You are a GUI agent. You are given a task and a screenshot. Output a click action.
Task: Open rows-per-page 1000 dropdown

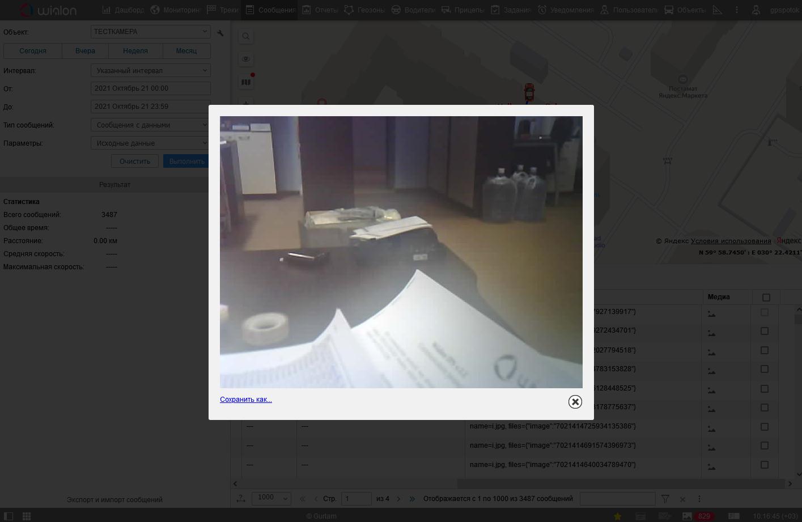pos(271,498)
